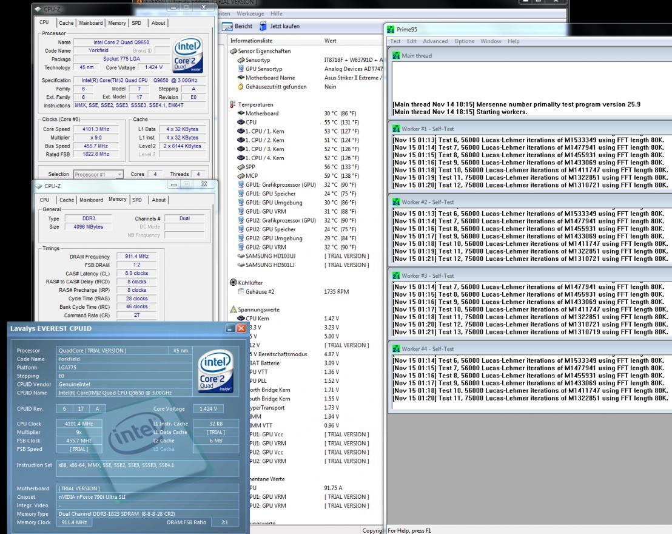Click the CAS# Latency 8.0 clocks field
This screenshot has width=672, height=534.
click(x=136, y=273)
